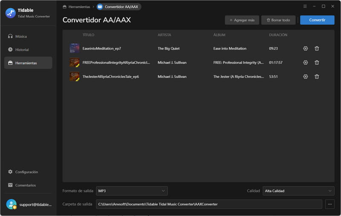Viewport: 341px width, 216px height.
Task: Select the title FREEProfessionalIntegrityARiyriaChronicl...
Action: pyautogui.click(x=116, y=63)
